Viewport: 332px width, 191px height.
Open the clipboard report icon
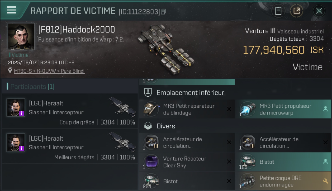(x=278, y=11)
